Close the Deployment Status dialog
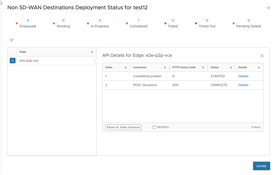This screenshot has height=175, width=275. click(268, 8)
